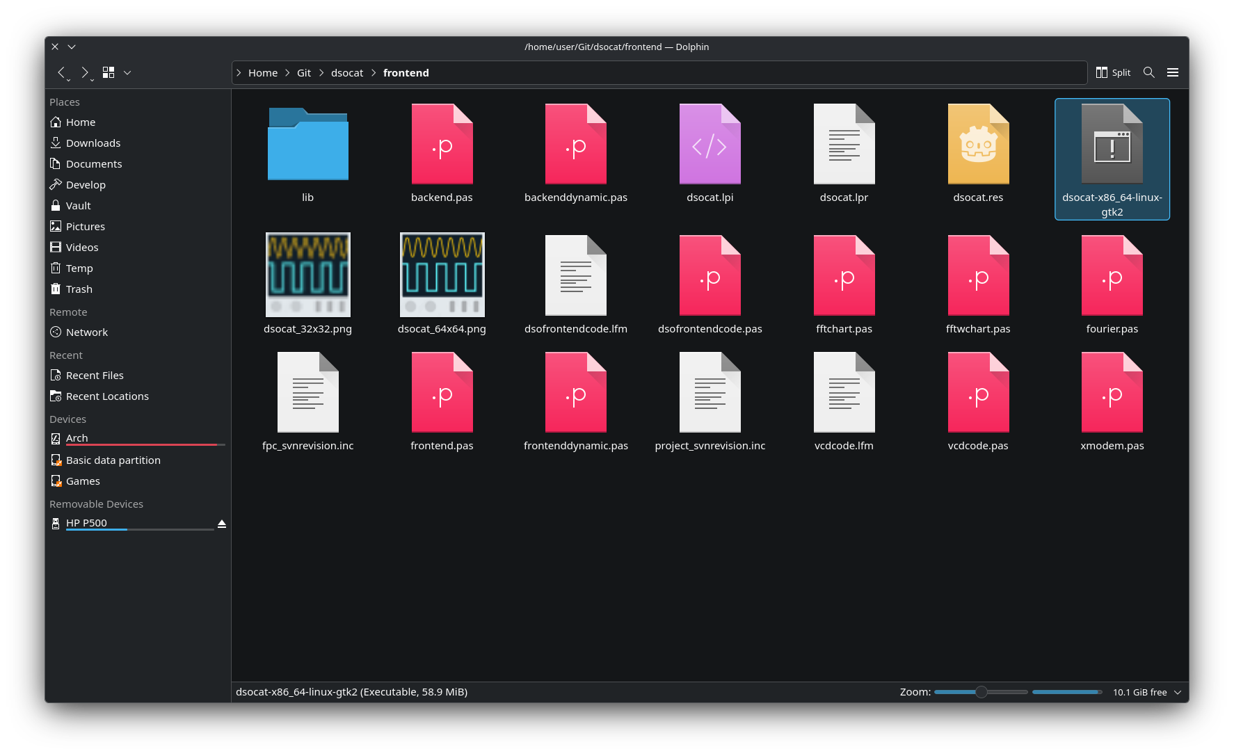Select fpc_svnrevision.inc file icon

tap(308, 392)
